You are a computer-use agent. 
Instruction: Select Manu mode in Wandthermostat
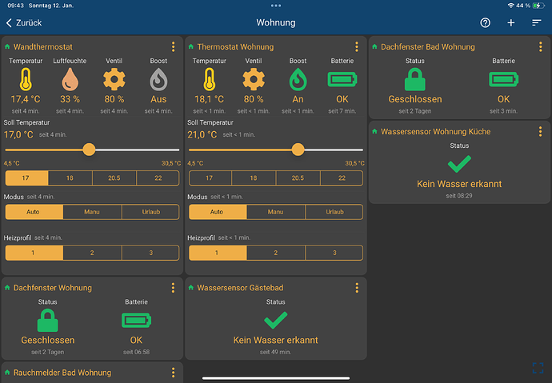[x=92, y=212]
